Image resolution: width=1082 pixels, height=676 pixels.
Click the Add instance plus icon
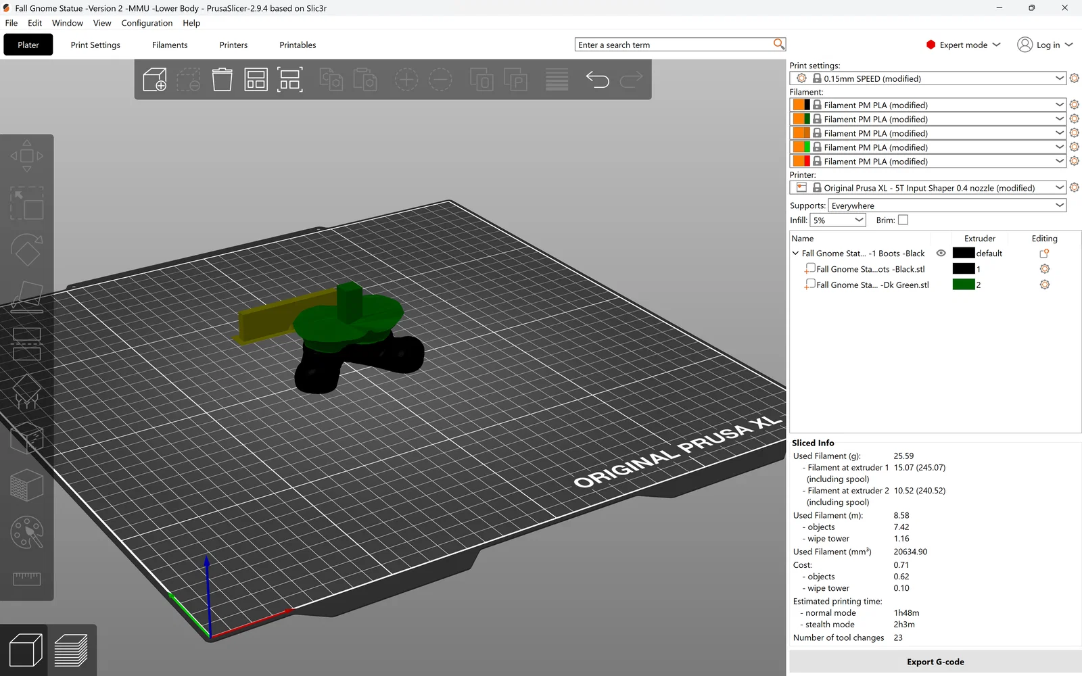tap(406, 80)
